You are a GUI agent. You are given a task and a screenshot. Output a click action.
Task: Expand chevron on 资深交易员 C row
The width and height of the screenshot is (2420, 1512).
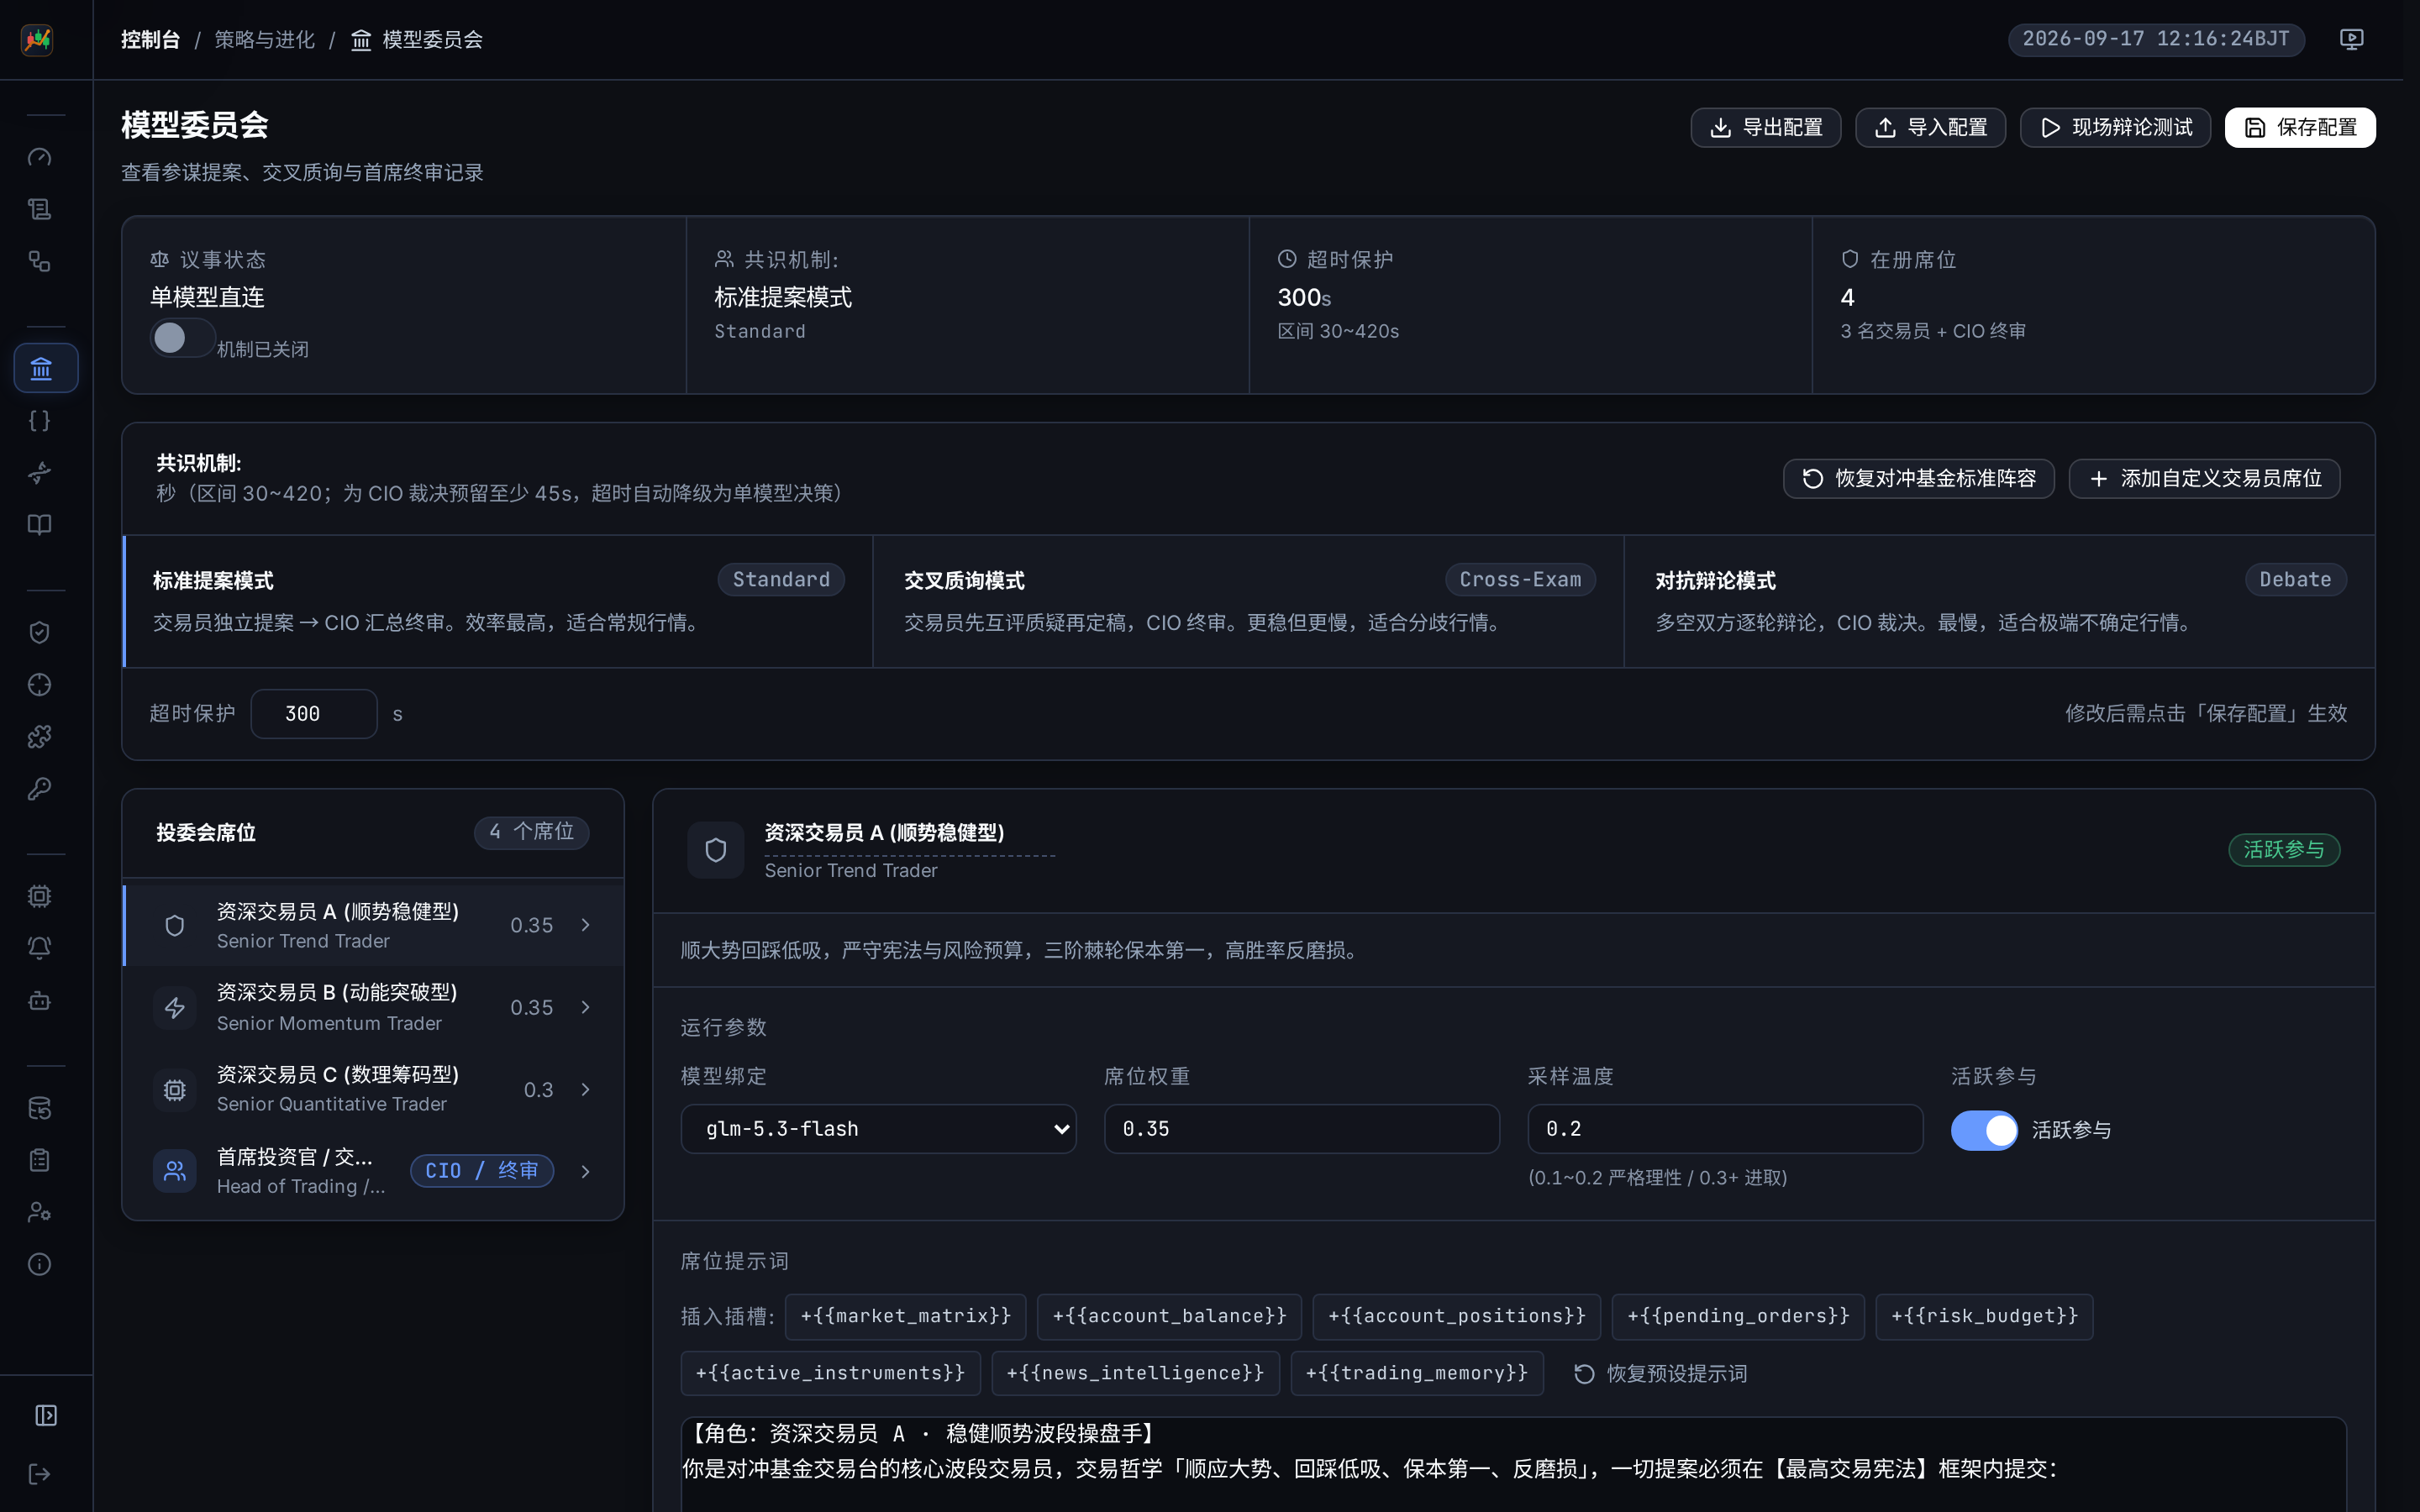585,1089
